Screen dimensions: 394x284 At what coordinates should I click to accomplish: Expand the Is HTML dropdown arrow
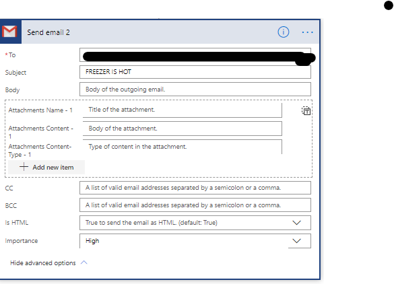(297, 223)
